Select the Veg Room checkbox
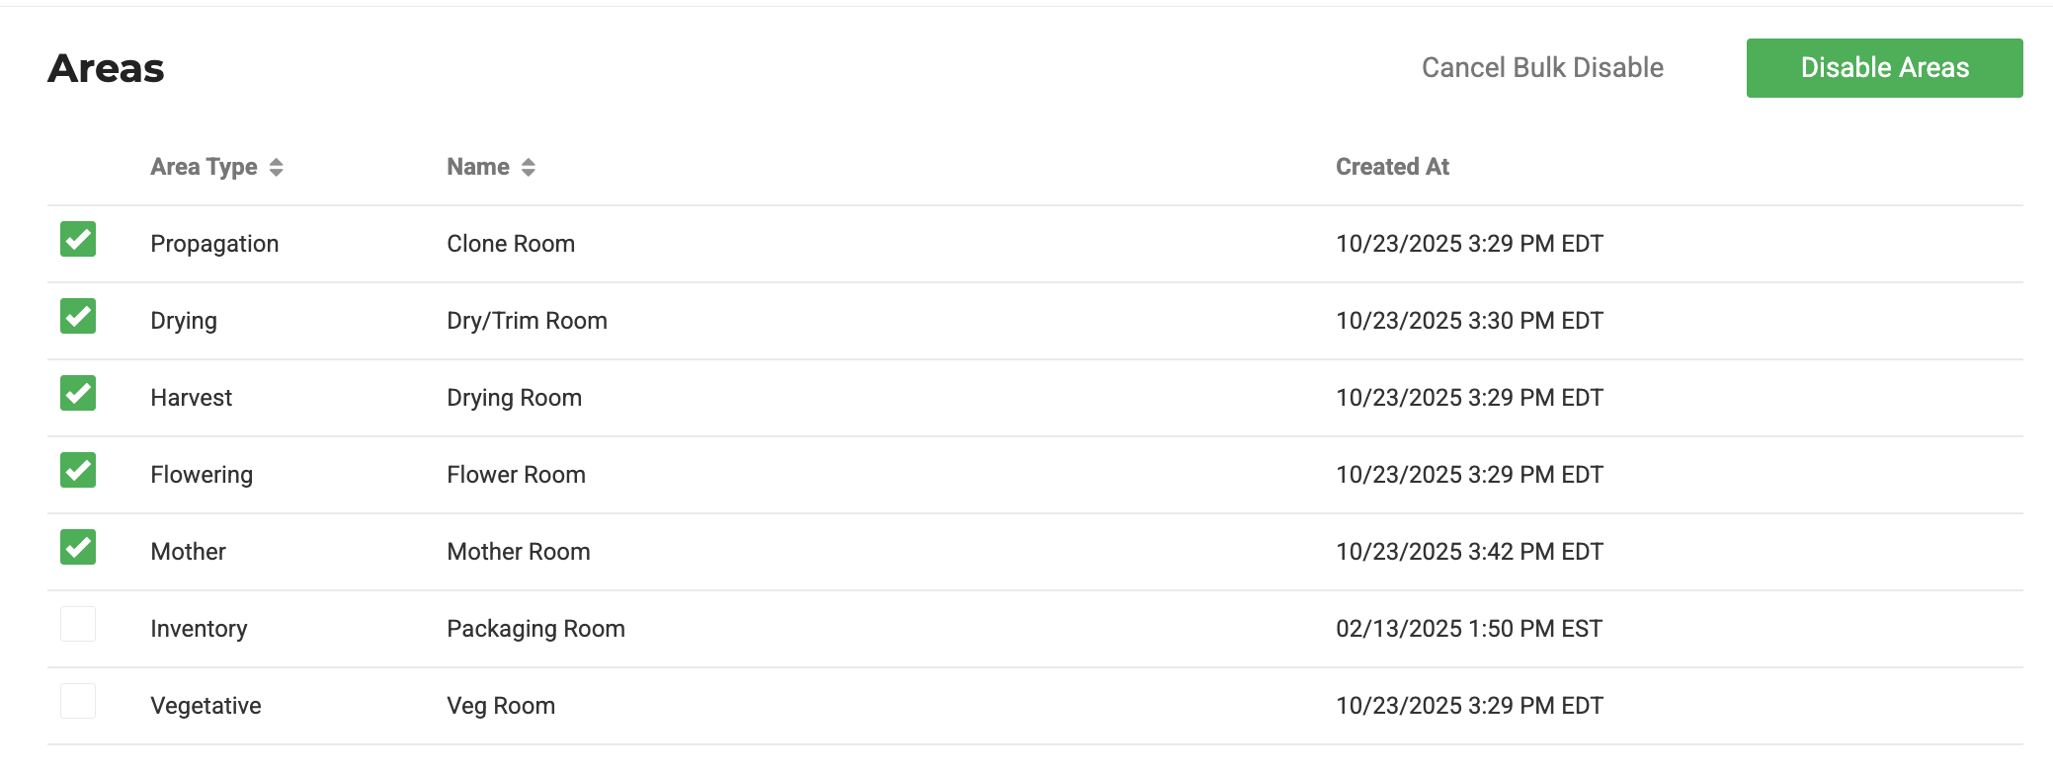This screenshot has width=2053, height=770. pos(78,701)
